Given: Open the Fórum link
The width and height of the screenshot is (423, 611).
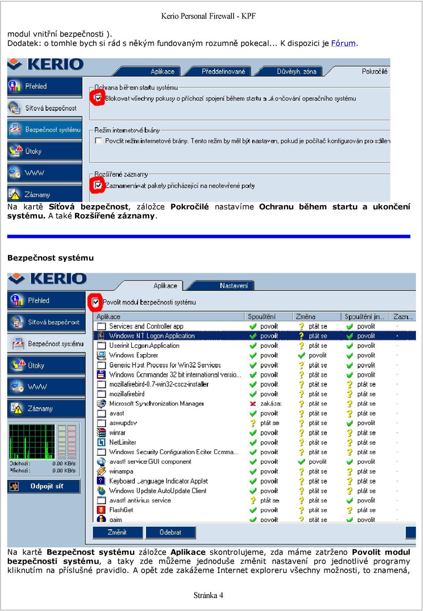Looking at the screenshot, I should pyautogui.click(x=343, y=43).
